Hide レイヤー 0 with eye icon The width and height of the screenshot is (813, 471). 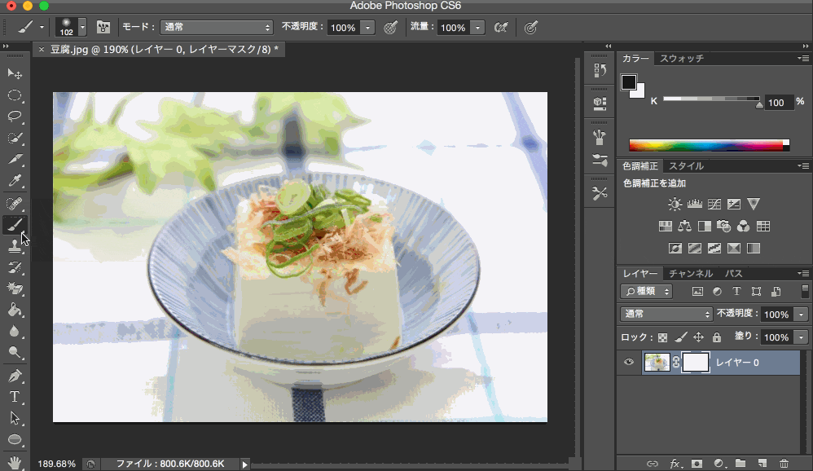tap(629, 362)
